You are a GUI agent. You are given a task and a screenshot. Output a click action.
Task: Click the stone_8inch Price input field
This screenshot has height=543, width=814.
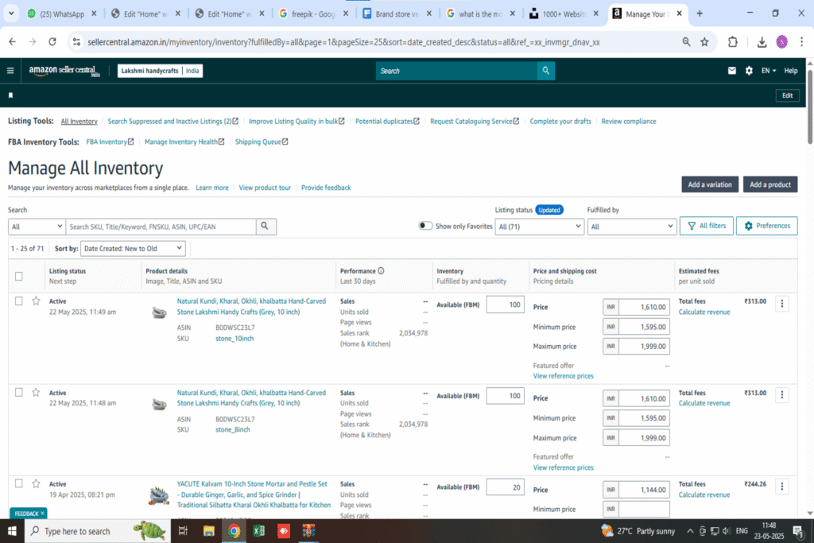[x=644, y=398]
